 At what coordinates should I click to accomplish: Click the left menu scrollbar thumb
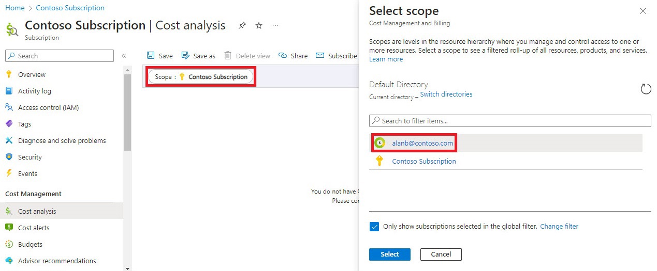coord(127,113)
